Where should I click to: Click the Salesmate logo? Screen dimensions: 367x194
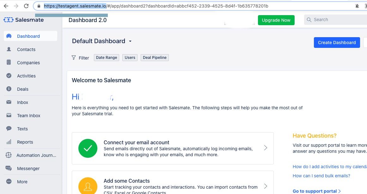24,20
